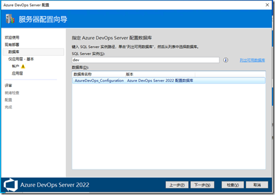The height and width of the screenshot is (195, 275).
Task: Open the 应用层 step in sidebar
Action: tap(17, 74)
